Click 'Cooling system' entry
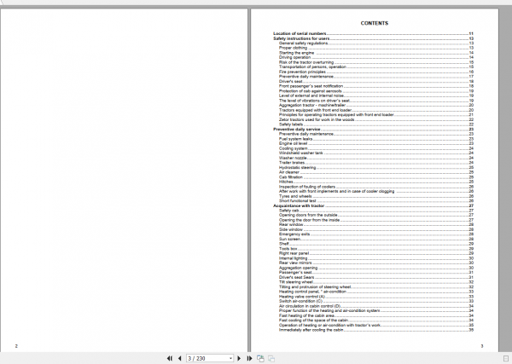This screenshot has width=512, height=364. (x=294, y=148)
